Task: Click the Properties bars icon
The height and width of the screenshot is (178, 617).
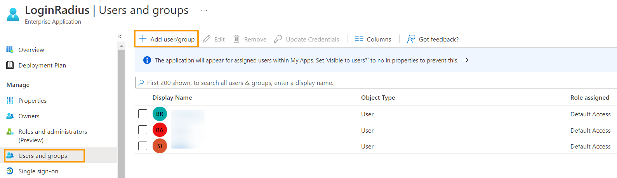Action: [10, 100]
